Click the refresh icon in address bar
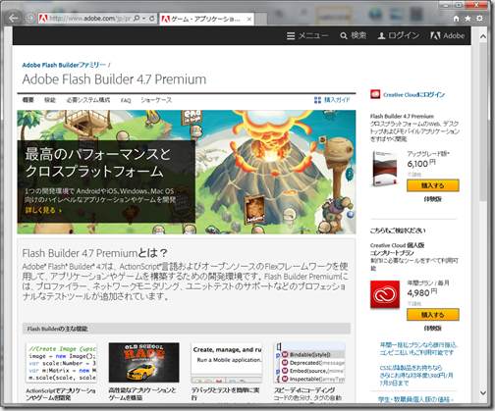The image size is (495, 411). [152, 19]
